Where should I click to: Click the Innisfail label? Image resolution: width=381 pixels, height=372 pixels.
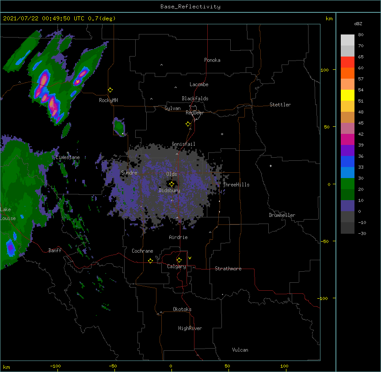(x=183, y=144)
